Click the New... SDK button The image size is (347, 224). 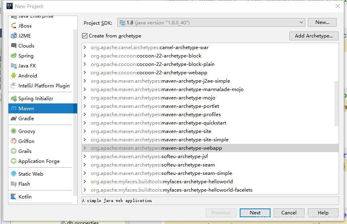point(322,22)
